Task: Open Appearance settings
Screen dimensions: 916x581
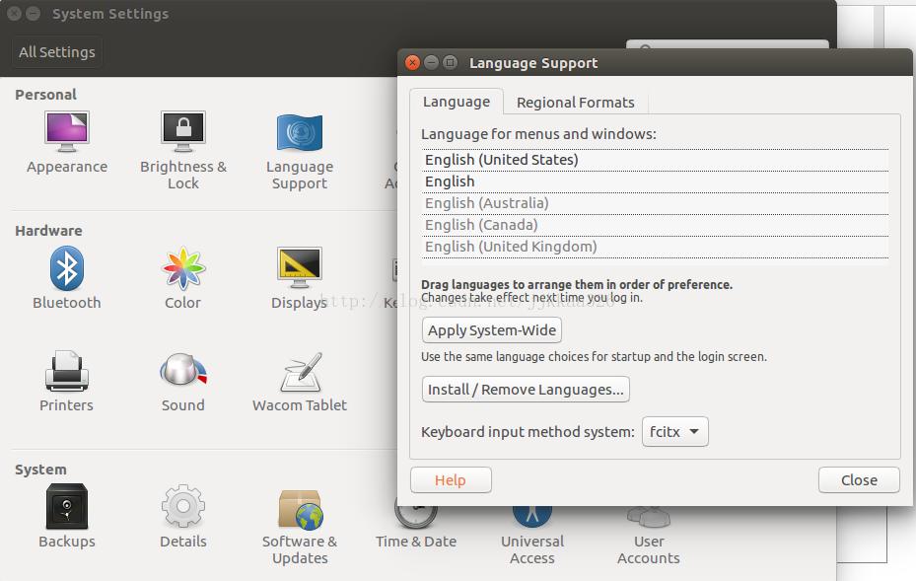Action: (67, 142)
